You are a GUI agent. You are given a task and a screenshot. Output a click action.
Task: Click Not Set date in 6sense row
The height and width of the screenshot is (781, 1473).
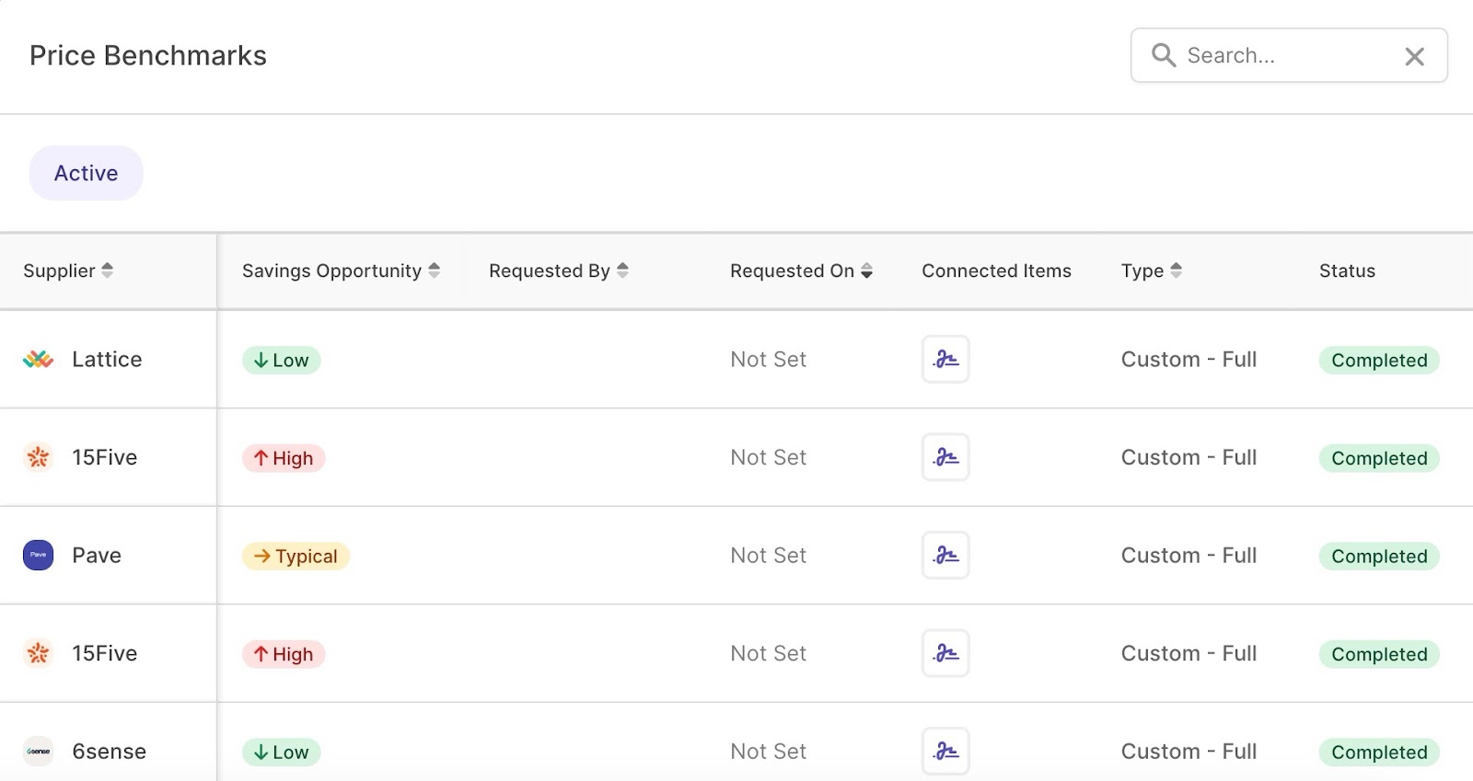click(x=768, y=751)
